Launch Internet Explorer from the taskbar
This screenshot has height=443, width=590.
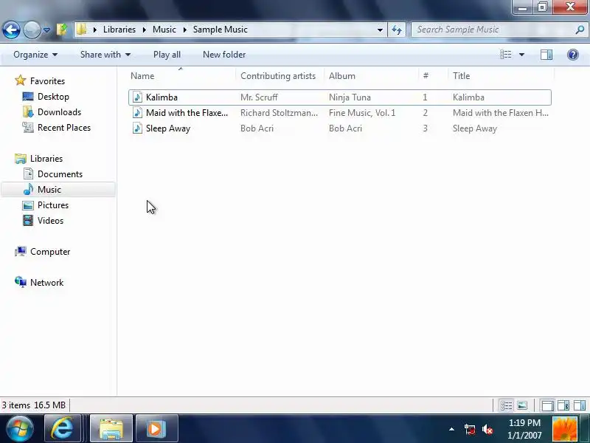[x=63, y=429]
